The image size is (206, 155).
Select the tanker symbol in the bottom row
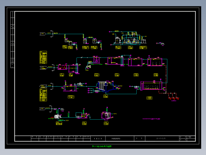coord(62,110)
